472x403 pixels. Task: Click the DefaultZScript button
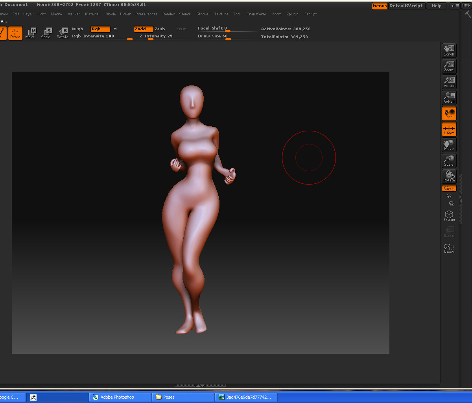coord(406,6)
